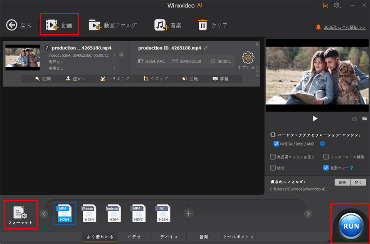Add a 動画フォルダ video folder

pyautogui.click(x=95, y=25)
